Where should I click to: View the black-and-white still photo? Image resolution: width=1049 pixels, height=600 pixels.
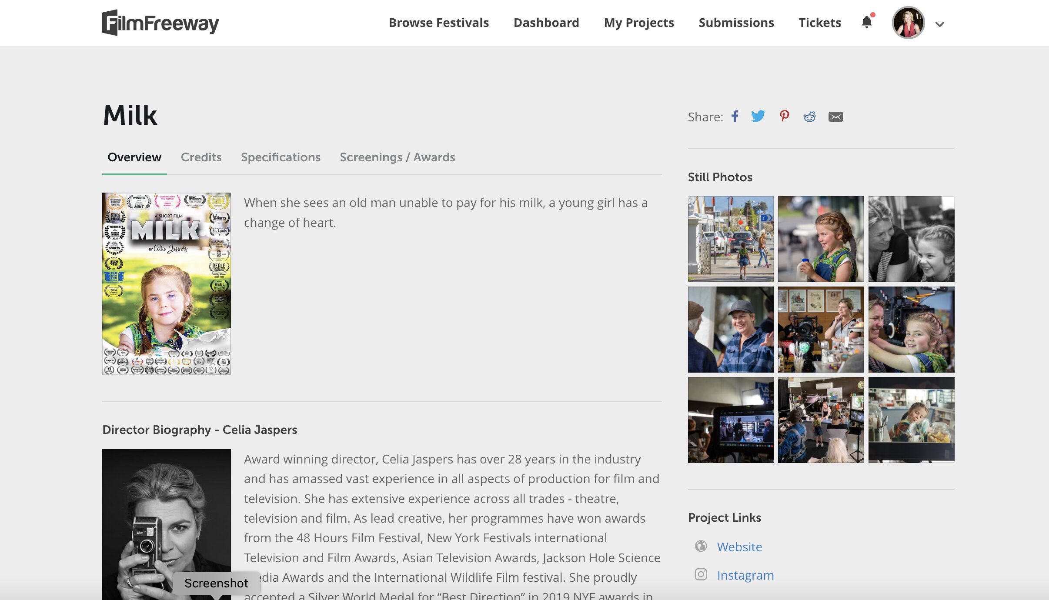[911, 239]
